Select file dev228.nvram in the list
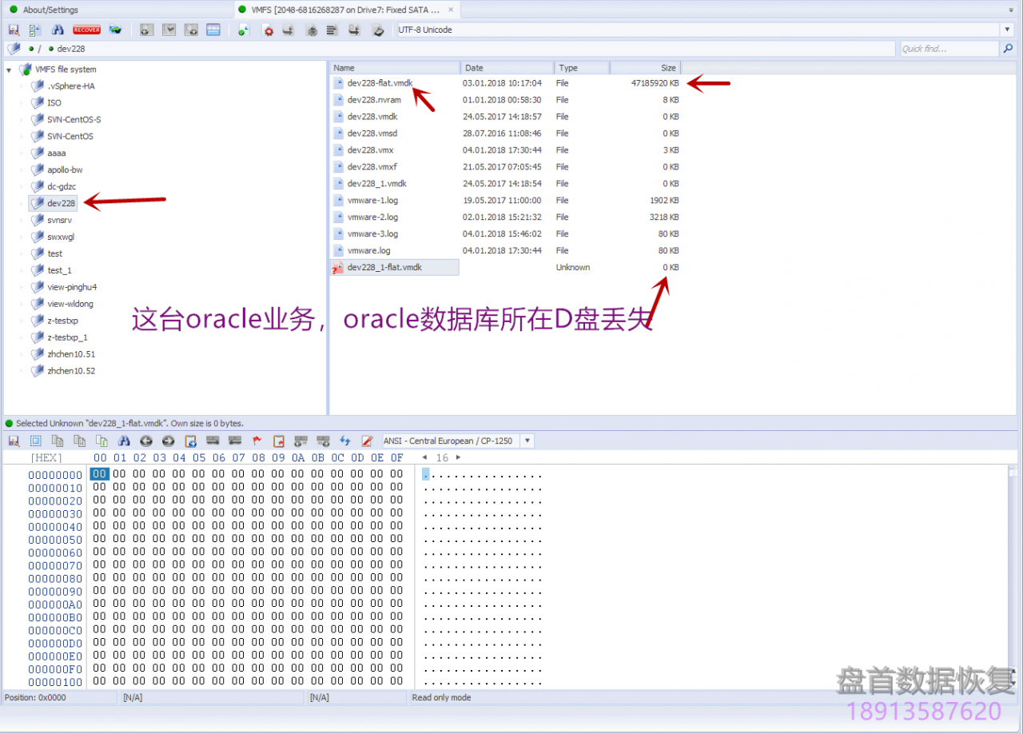The height and width of the screenshot is (734, 1023). click(x=374, y=100)
